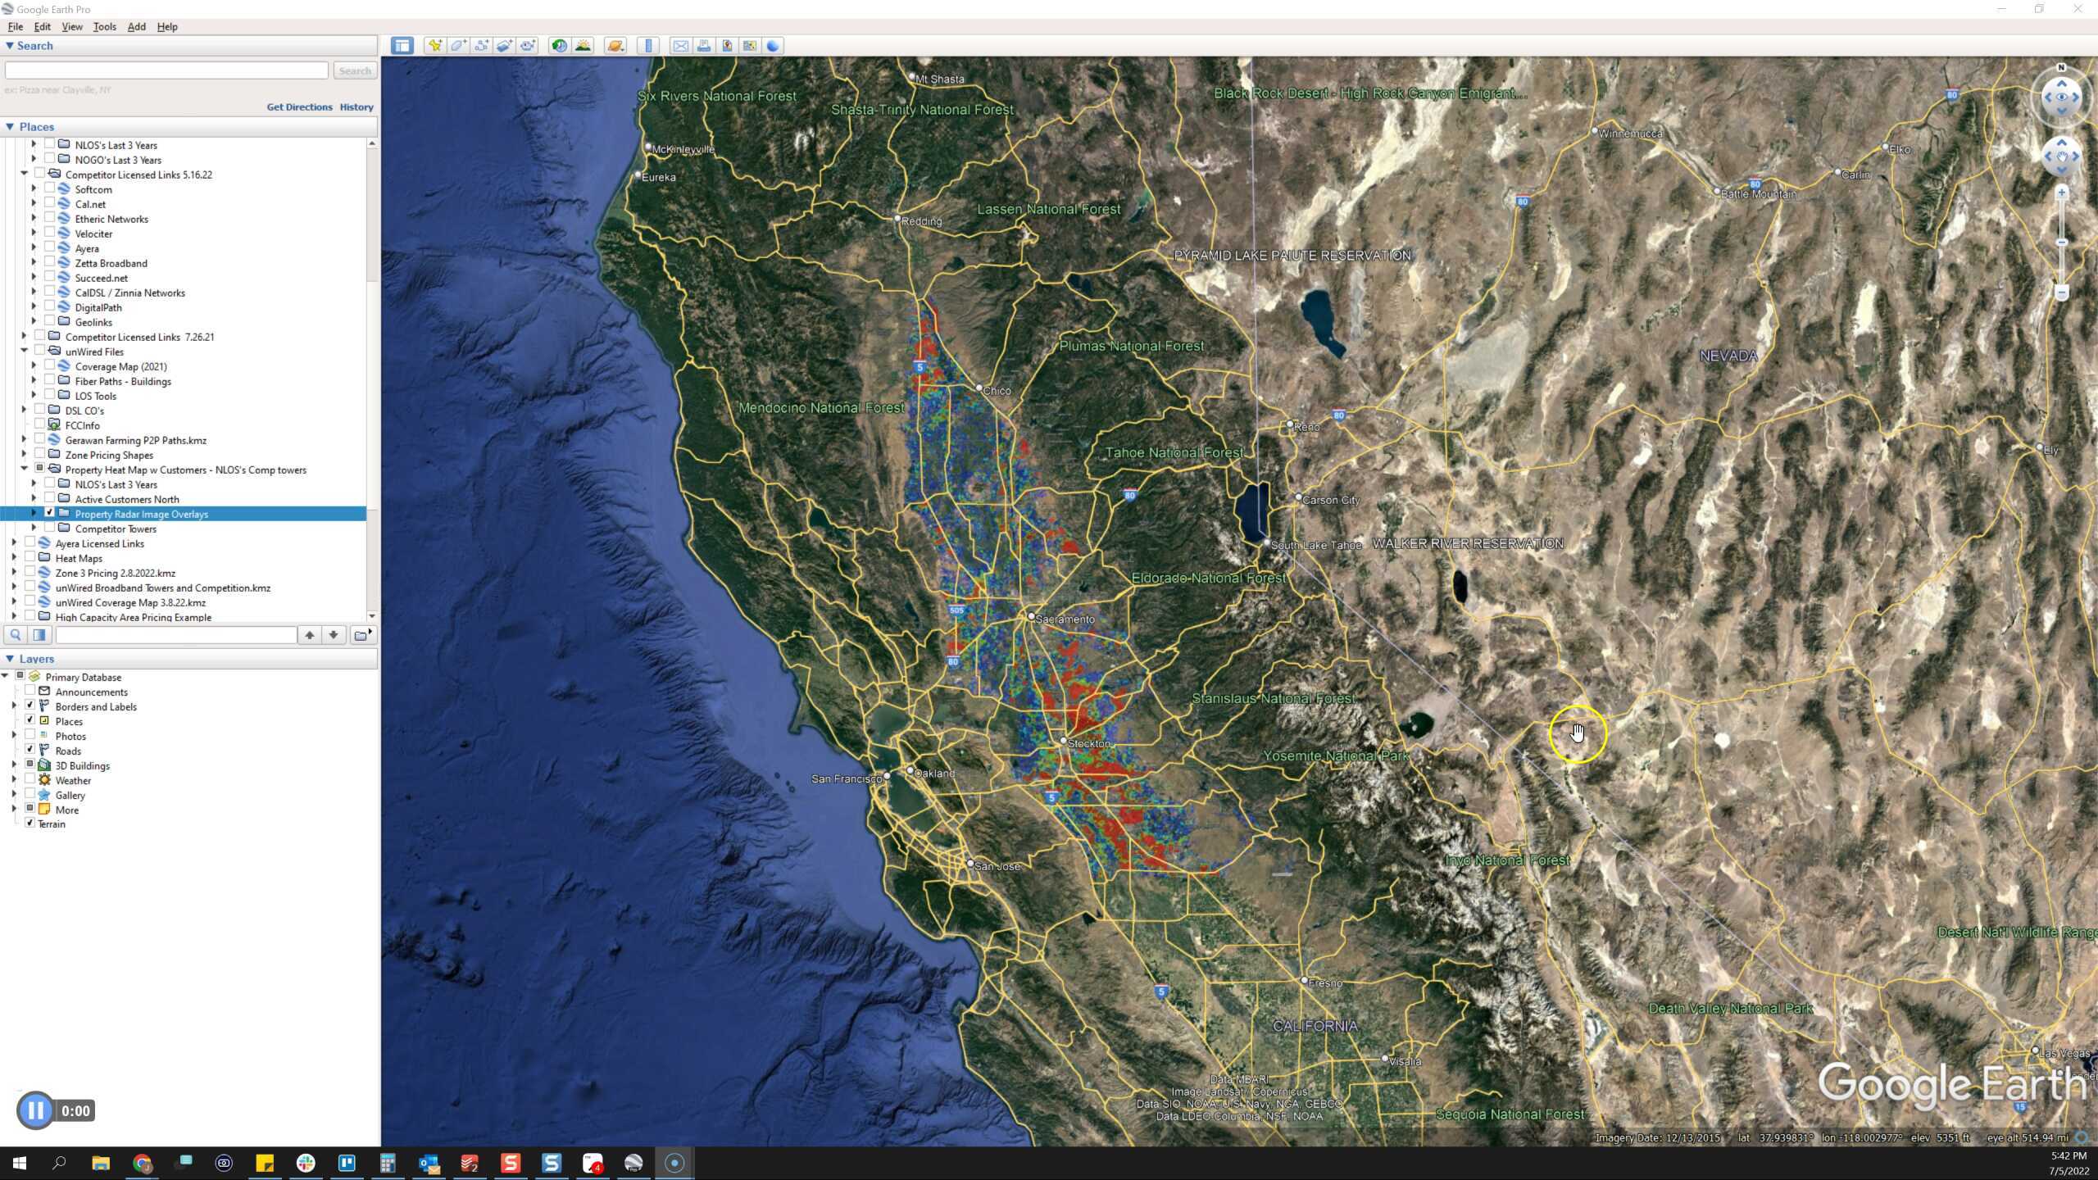This screenshot has width=2098, height=1180.
Task: Expand the Heat Maps folder
Action: 14,558
